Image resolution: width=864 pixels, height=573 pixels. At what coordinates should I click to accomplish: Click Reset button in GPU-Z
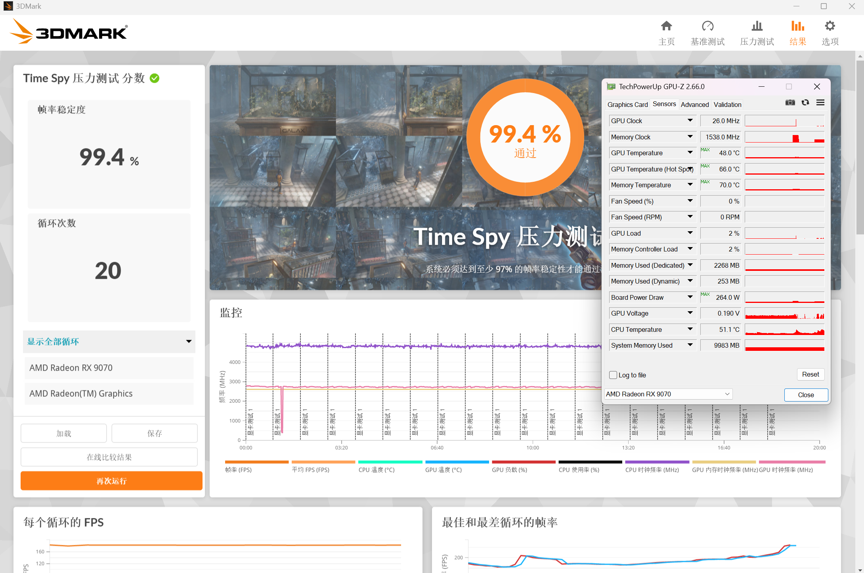tap(810, 374)
